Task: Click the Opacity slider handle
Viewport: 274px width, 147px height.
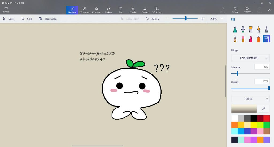Action: 269,88
